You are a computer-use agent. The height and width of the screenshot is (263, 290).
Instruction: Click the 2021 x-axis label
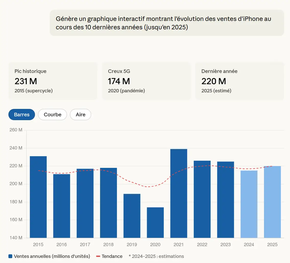[x=179, y=245]
